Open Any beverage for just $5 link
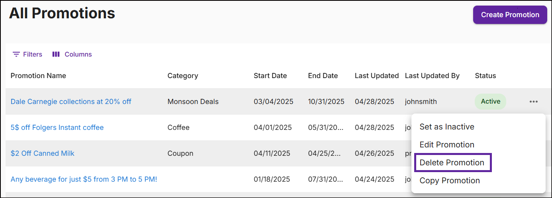This screenshot has width=552, height=198. (x=84, y=179)
